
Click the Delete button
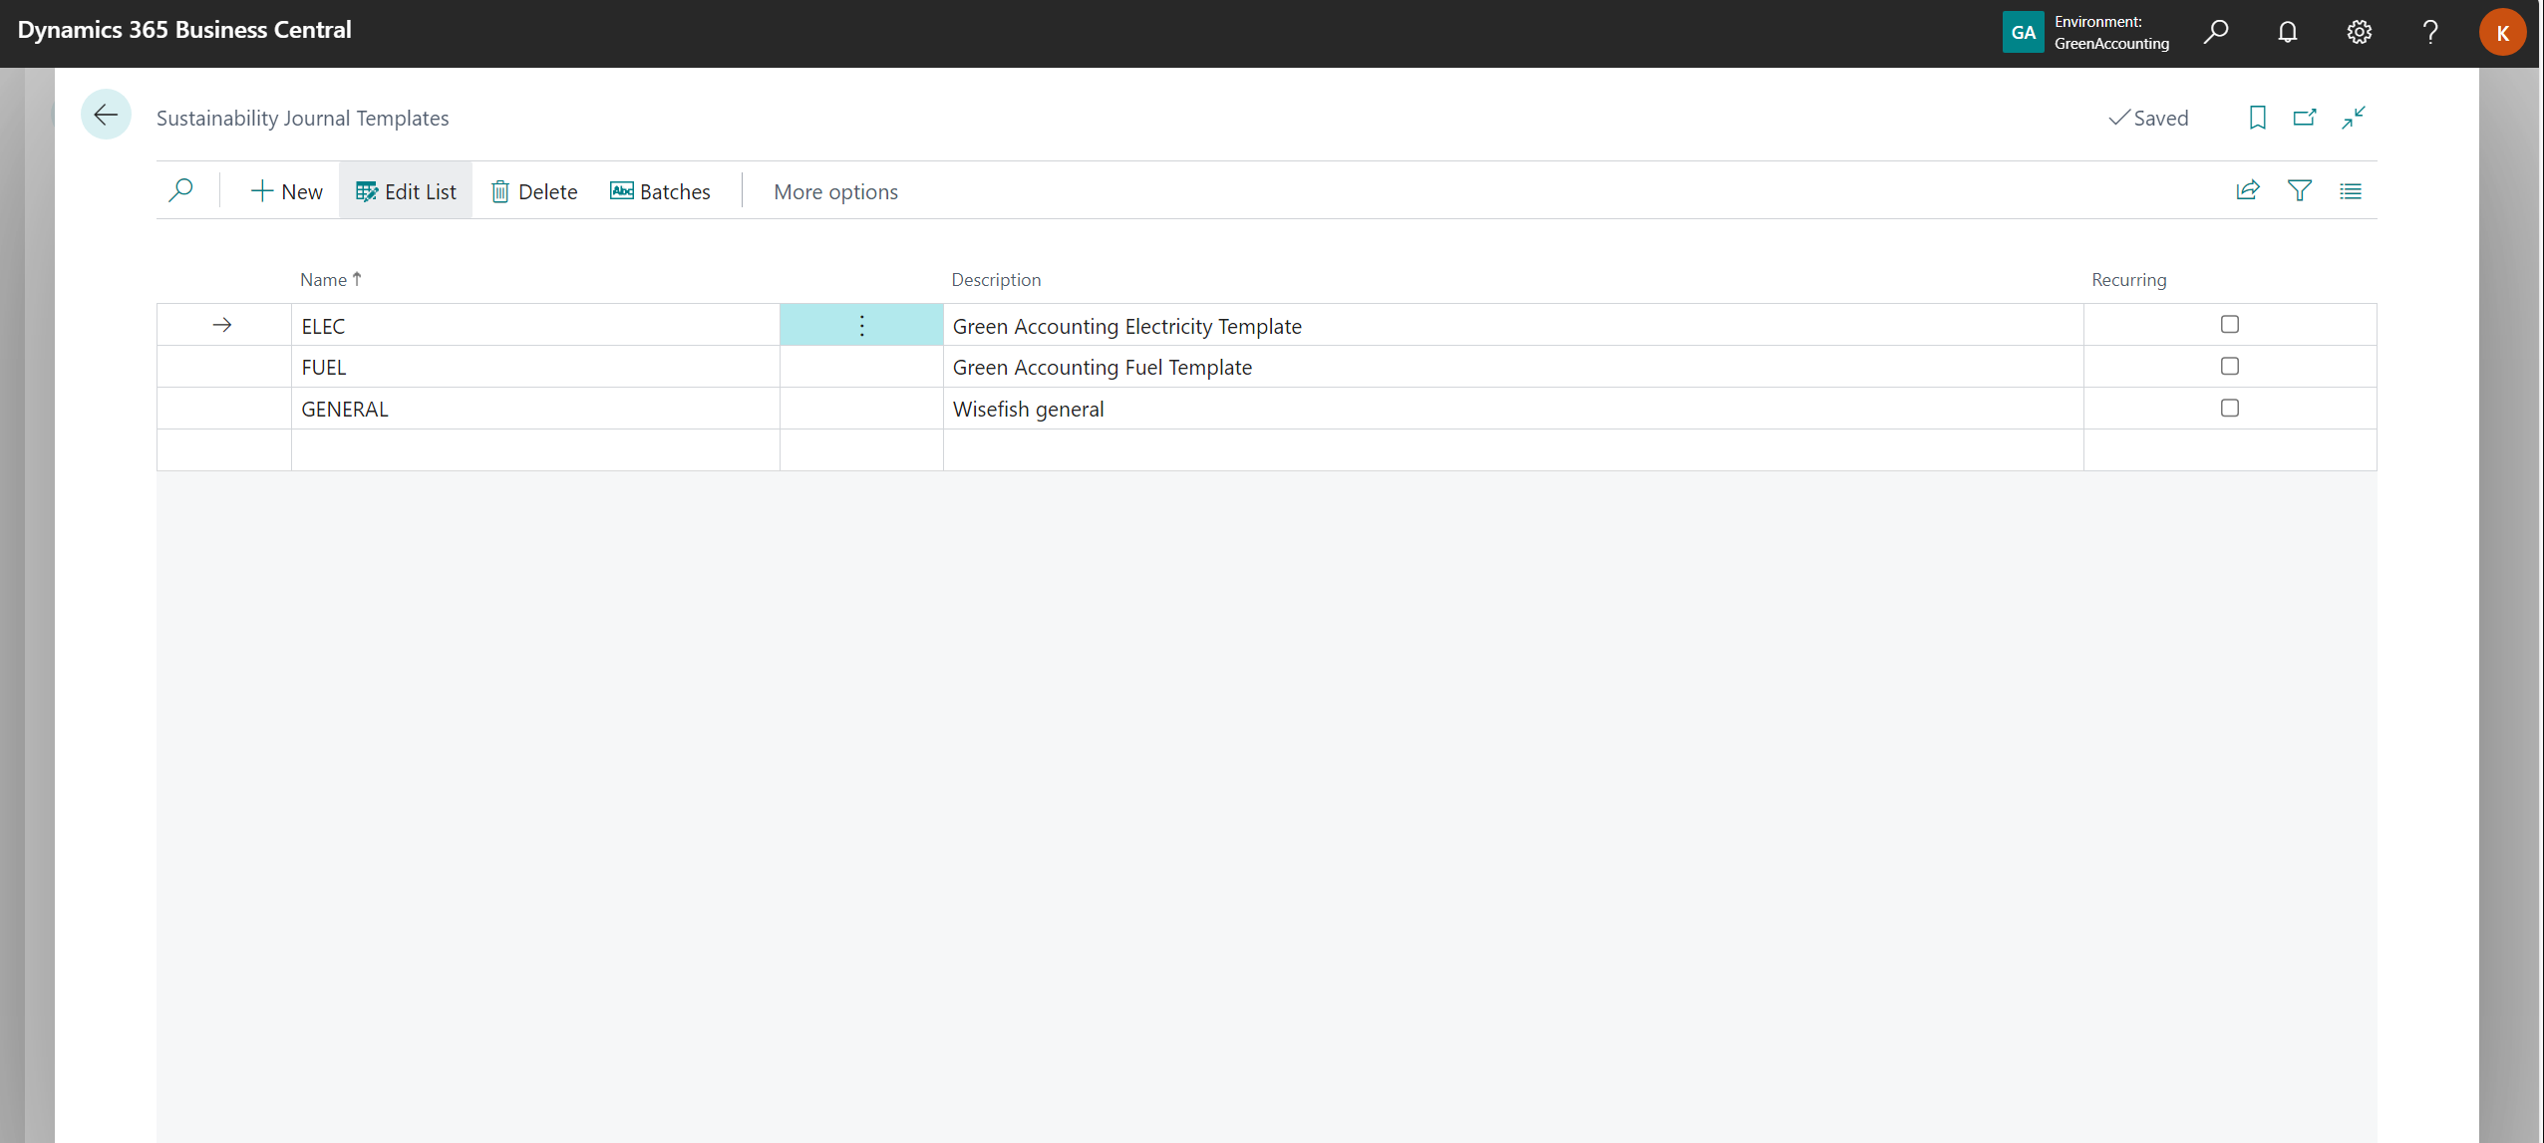534,191
